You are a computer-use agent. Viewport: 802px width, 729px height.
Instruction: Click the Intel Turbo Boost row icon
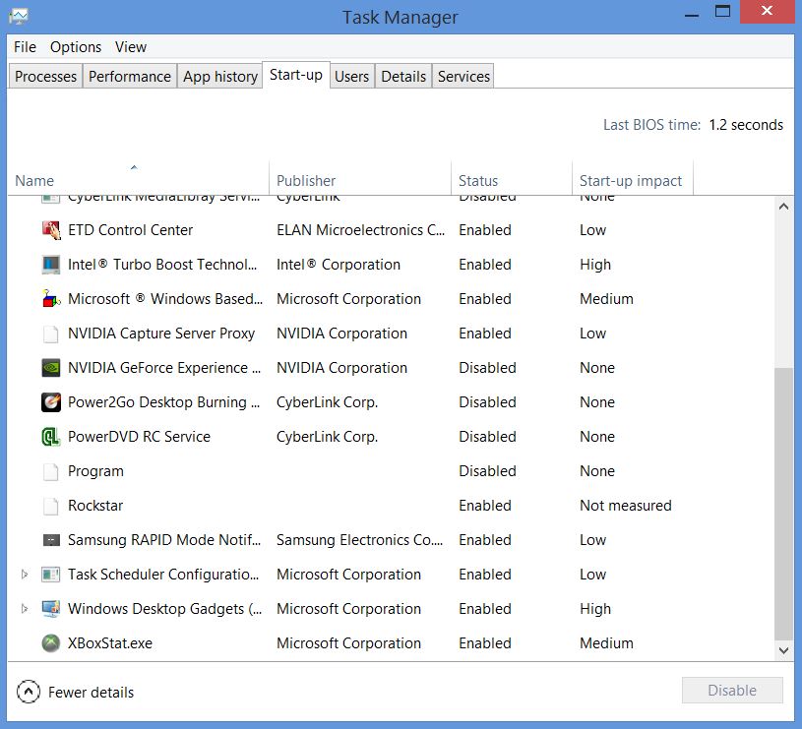click(50, 265)
